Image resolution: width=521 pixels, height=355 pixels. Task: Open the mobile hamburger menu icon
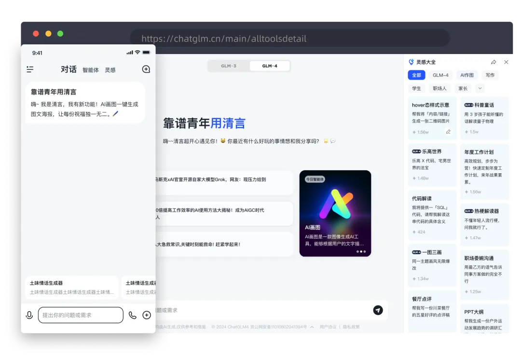(30, 69)
